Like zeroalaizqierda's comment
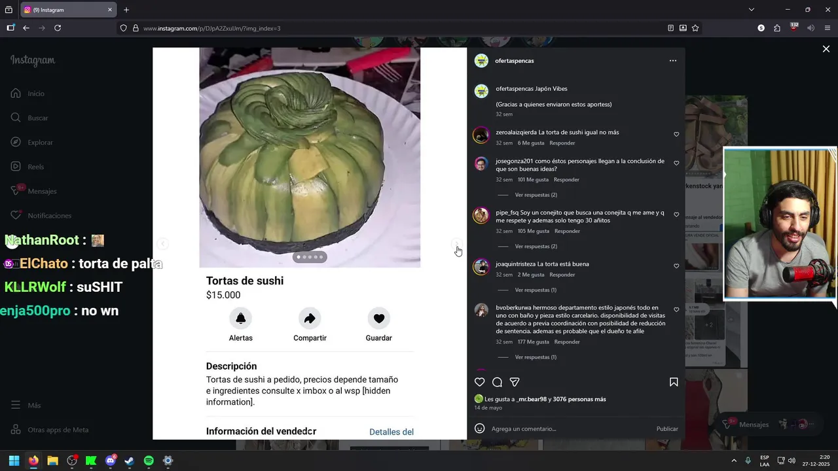The image size is (838, 471). [x=676, y=135]
